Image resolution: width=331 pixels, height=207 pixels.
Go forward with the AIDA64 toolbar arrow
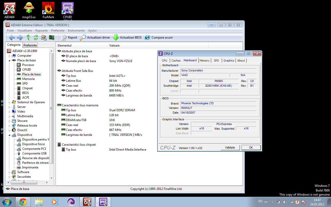coord(20,38)
